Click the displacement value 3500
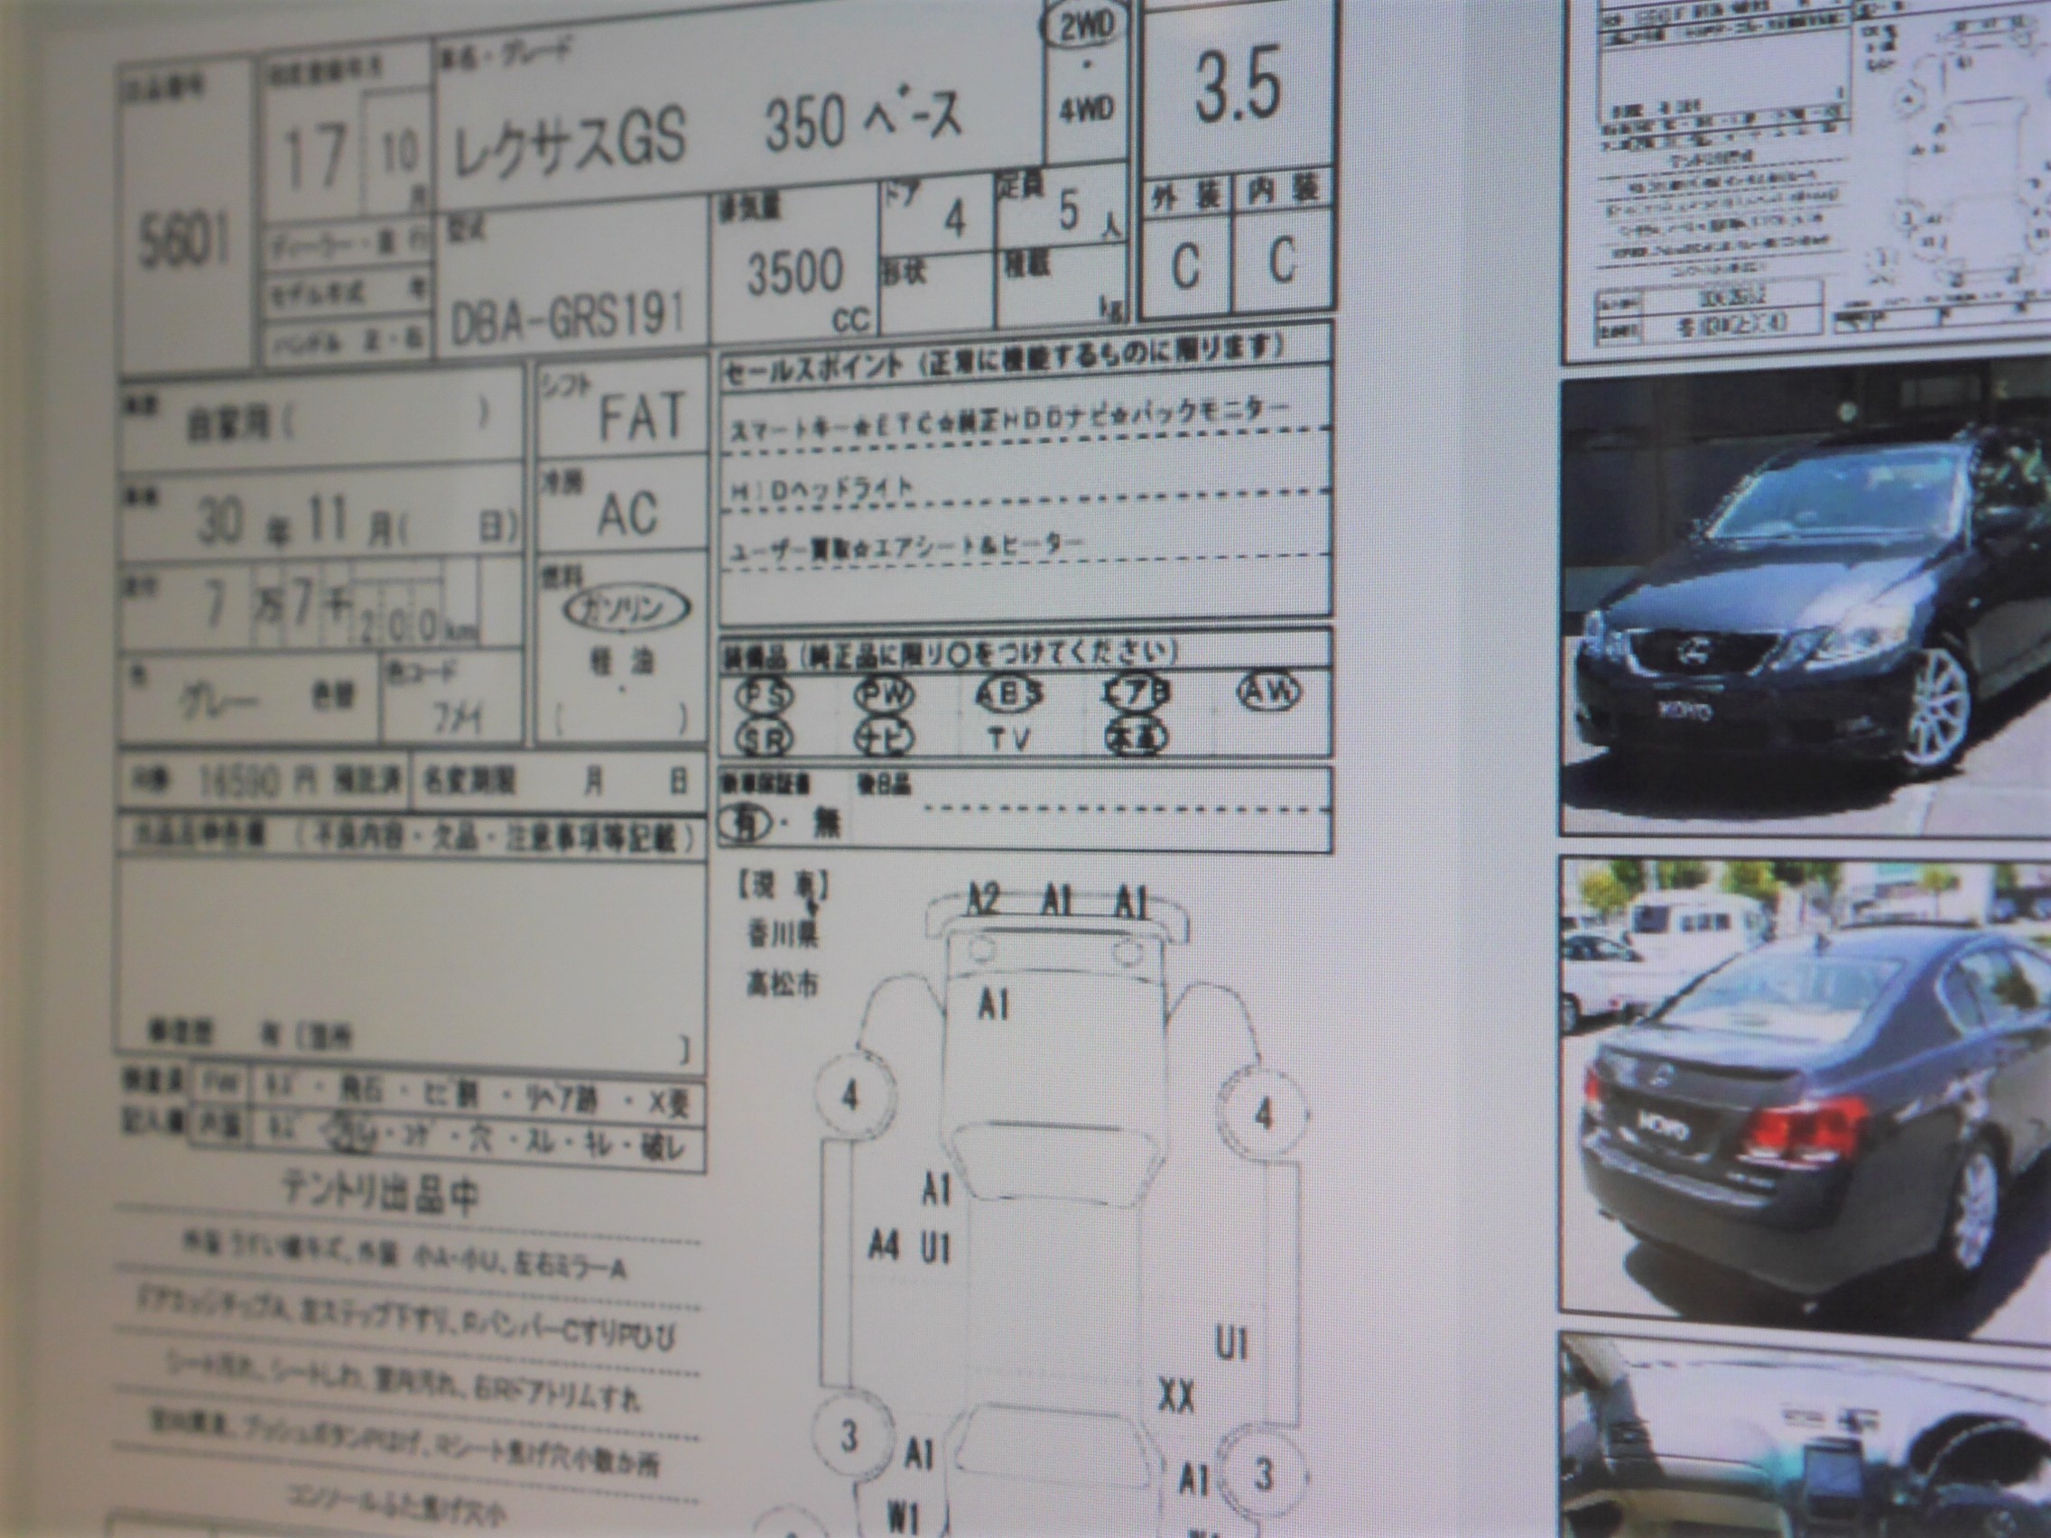The width and height of the screenshot is (2051, 1538). [x=793, y=275]
